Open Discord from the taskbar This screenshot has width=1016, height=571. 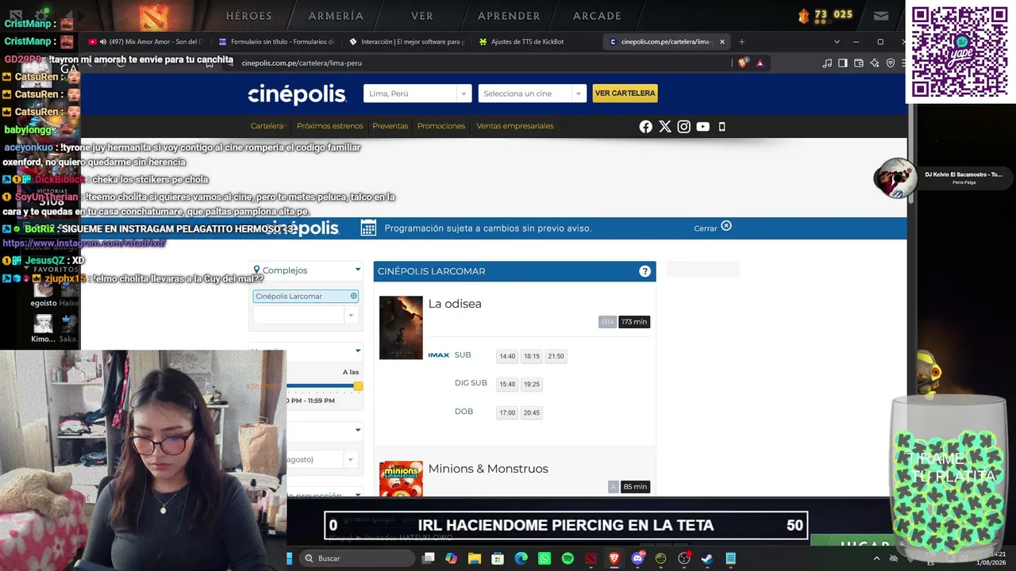[x=637, y=558]
